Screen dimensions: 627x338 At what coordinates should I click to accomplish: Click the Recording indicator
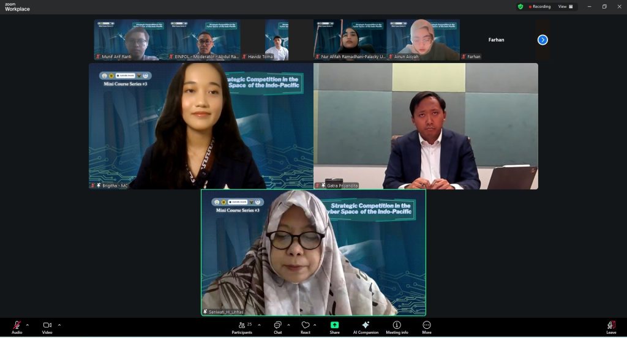[x=540, y=6]
